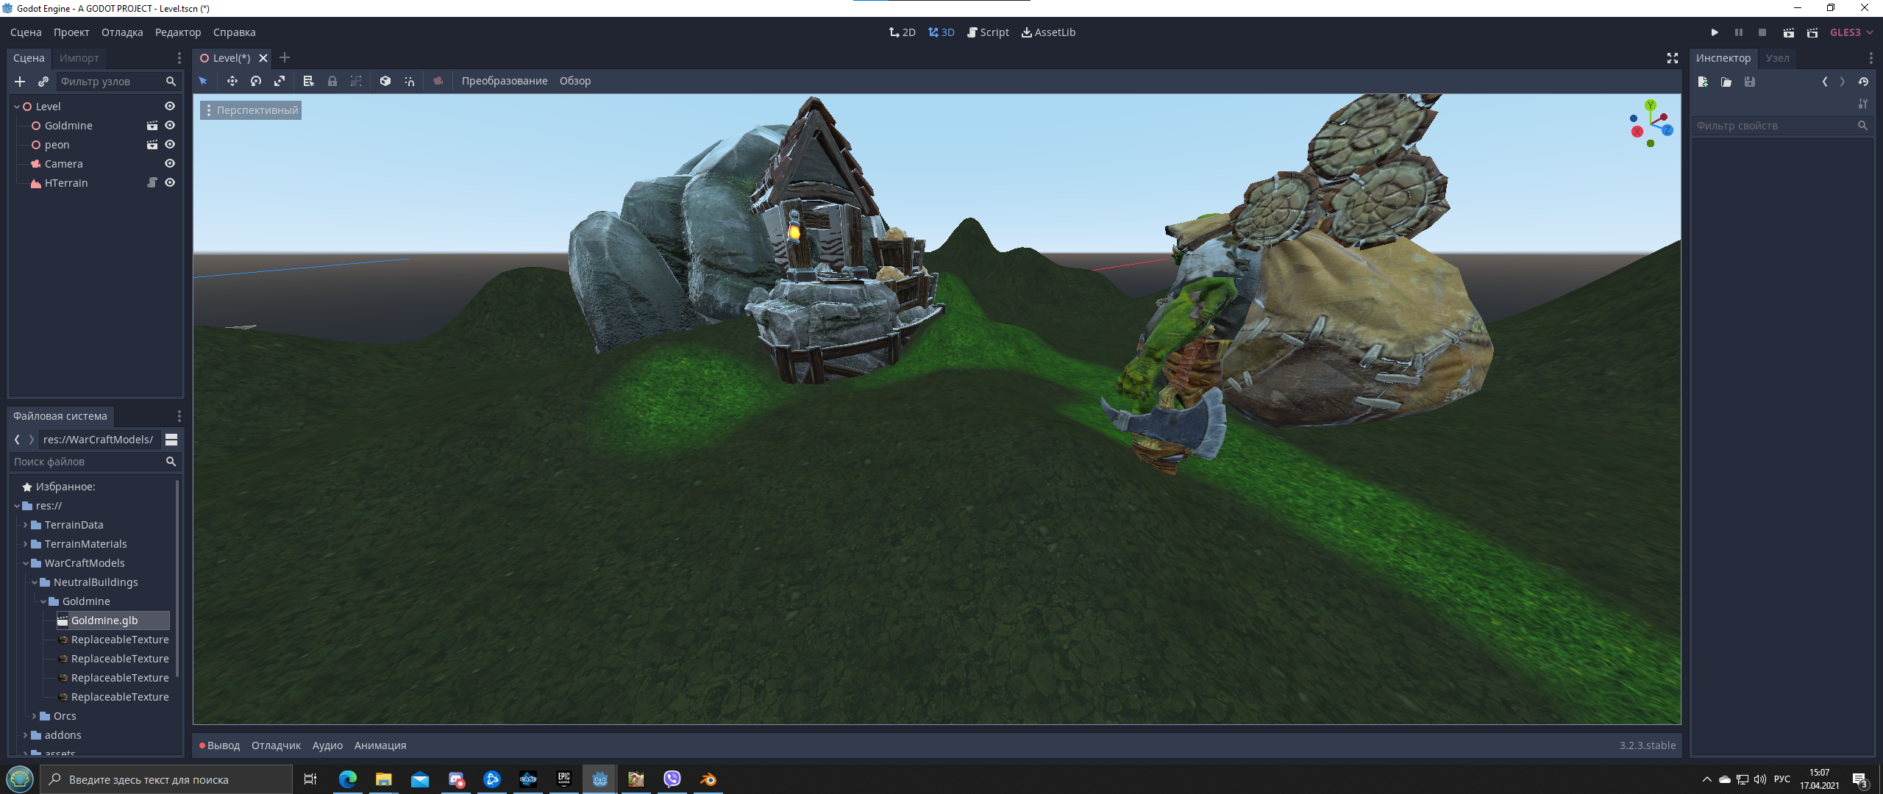Open the Проект menu

(x=71, y=32)
